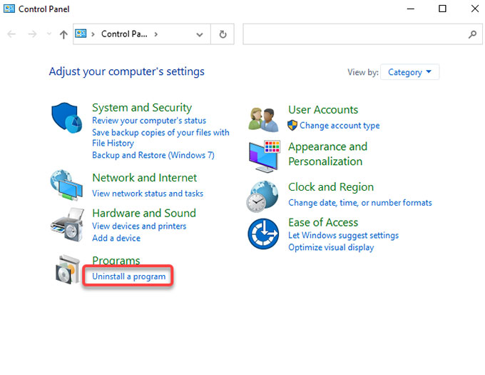Open System and Security category
485x375 pixels.
pyautogui.click(x=142, y=107)
